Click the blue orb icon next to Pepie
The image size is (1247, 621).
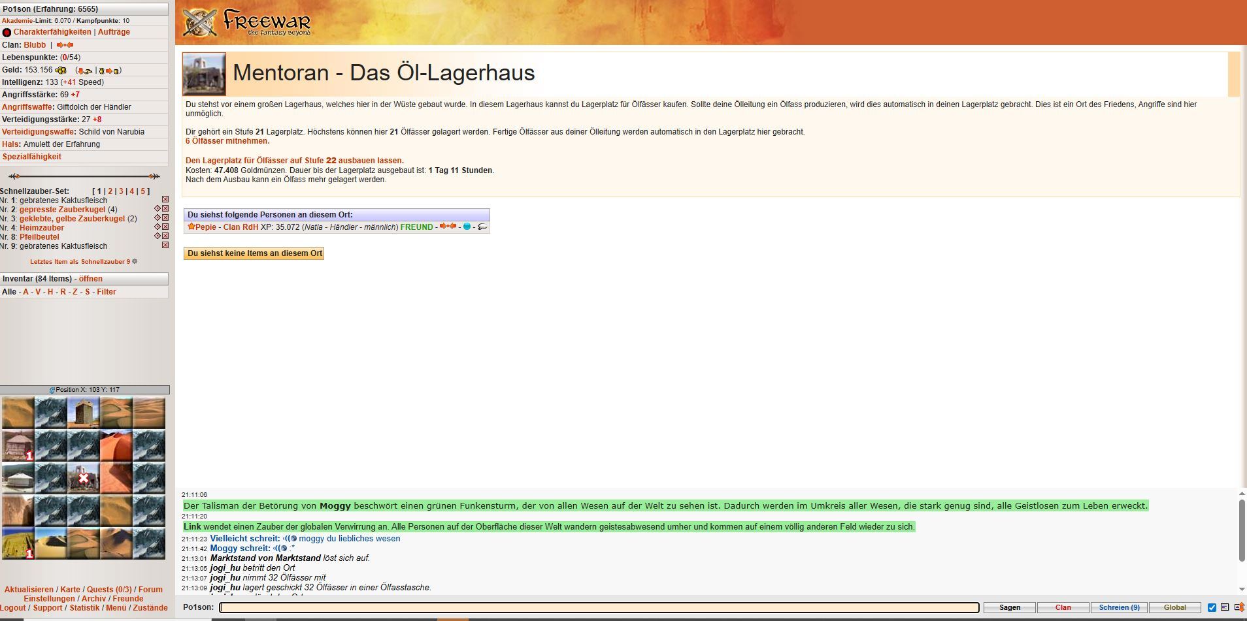click(467, 227)
